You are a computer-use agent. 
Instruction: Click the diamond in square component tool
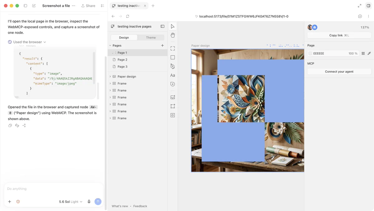173,115
